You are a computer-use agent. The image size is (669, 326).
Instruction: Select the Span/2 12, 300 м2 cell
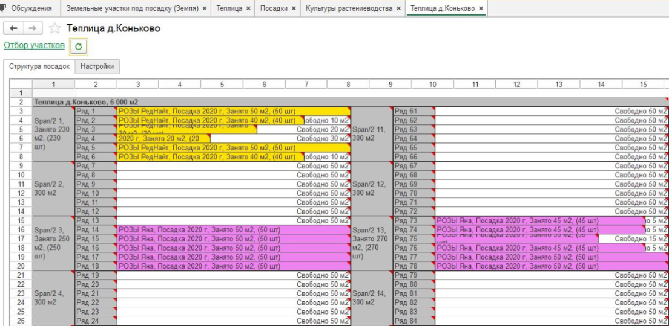coord(372,188)
